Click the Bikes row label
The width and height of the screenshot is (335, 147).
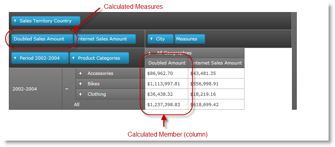pyautogui.click(x=94, y=84)
